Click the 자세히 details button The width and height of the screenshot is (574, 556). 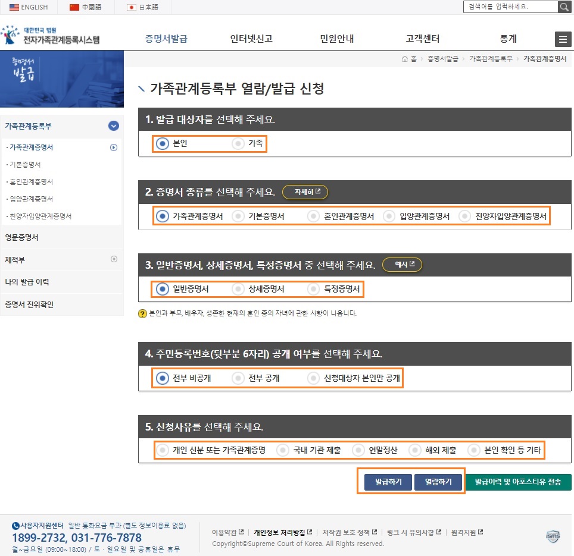click(x=305, y=192)
